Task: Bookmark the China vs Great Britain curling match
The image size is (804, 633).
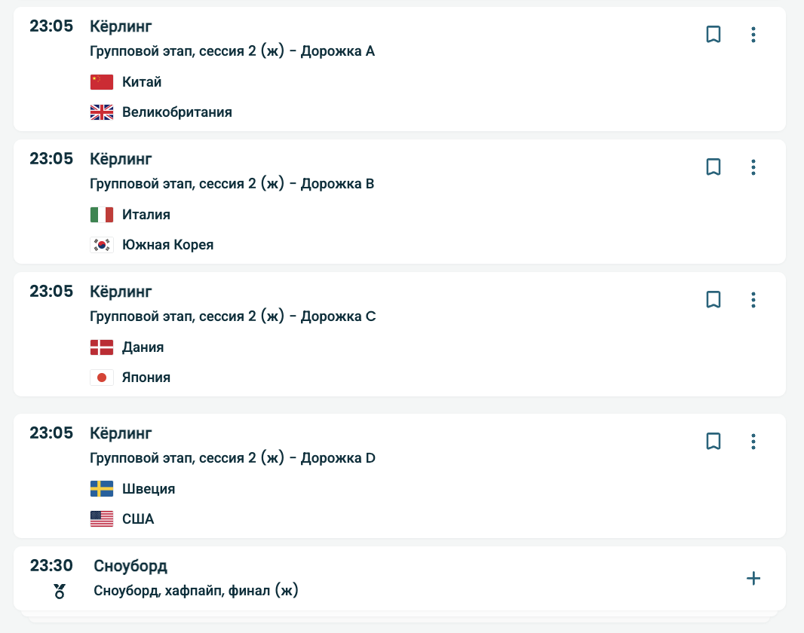Action: click(713, 35)
